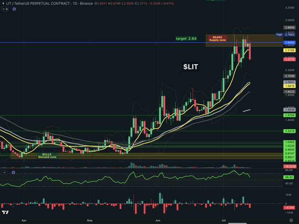Click the green 0.9621 level label
The image size is (299, 224).
point(289,157)
